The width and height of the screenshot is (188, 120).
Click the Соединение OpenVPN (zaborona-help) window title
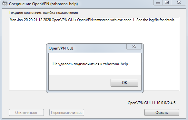(44, 4)
